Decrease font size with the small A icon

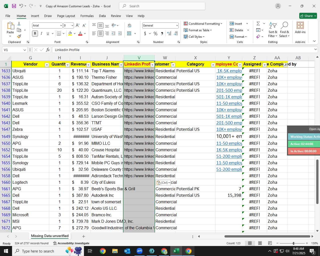(84, 25)
